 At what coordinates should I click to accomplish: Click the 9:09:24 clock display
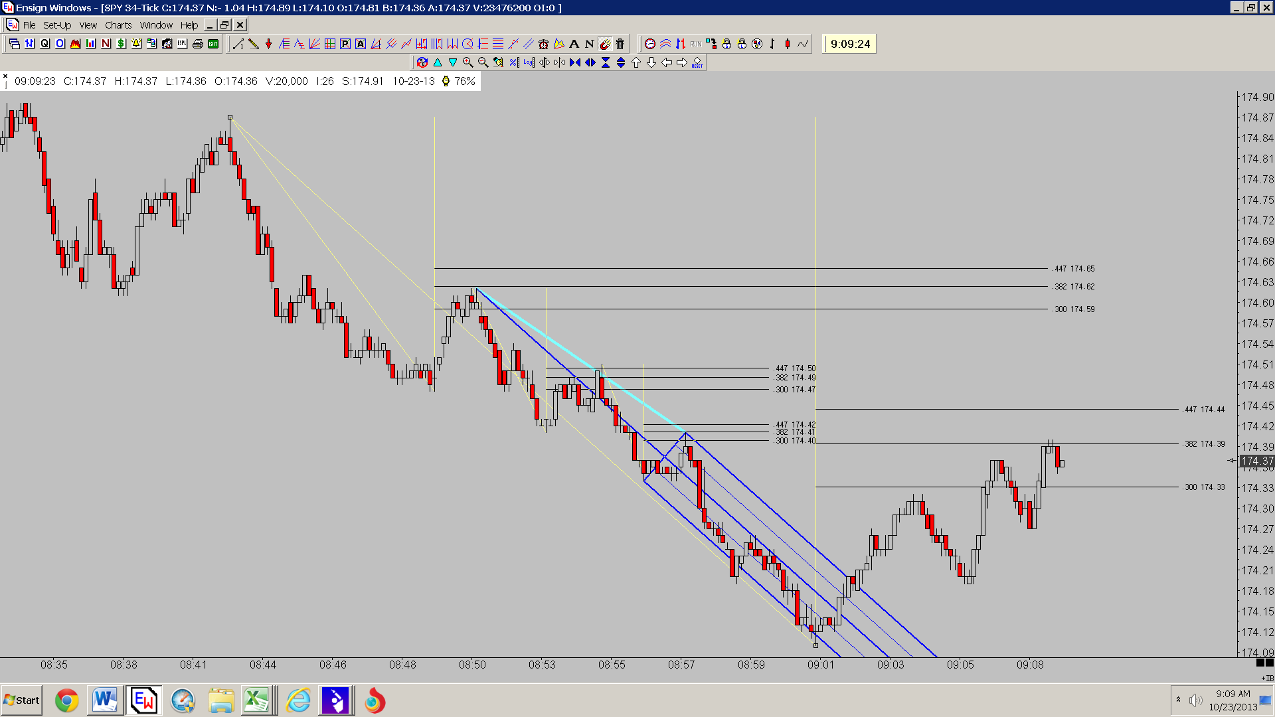point(850,44)
